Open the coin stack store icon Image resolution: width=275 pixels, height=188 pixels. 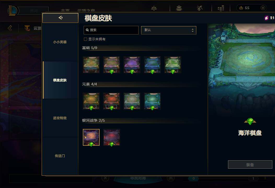(x=221, y=8)
